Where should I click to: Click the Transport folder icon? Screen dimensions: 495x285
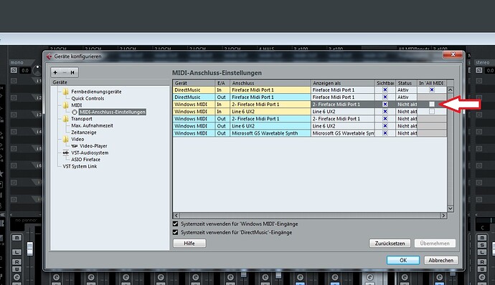[66, 119]
